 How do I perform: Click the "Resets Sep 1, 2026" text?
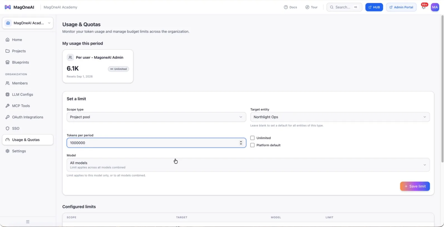coord(80,76)
